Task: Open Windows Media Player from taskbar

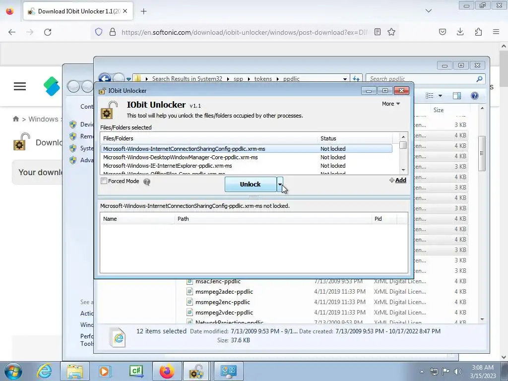Action: point(105,371)
